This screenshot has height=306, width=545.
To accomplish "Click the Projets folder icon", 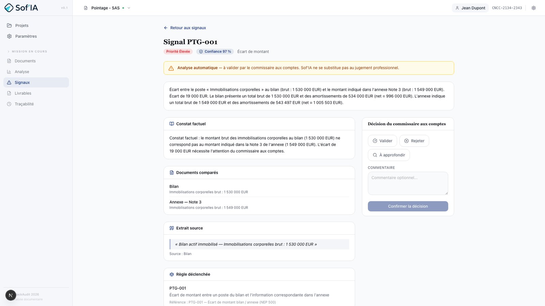I will point(10,26).
